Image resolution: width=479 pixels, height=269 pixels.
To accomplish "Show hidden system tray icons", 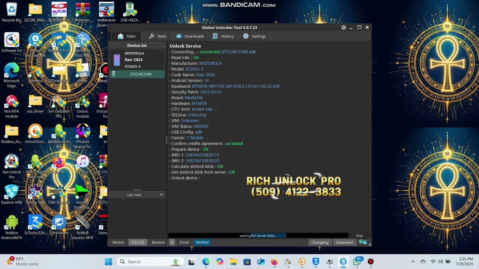I will [x=413, y=262].
